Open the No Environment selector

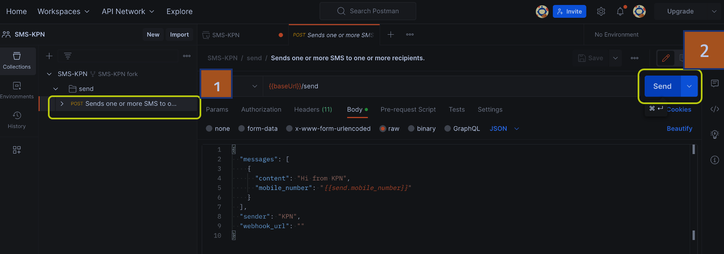pyautogui.click(x=616, y=35)
